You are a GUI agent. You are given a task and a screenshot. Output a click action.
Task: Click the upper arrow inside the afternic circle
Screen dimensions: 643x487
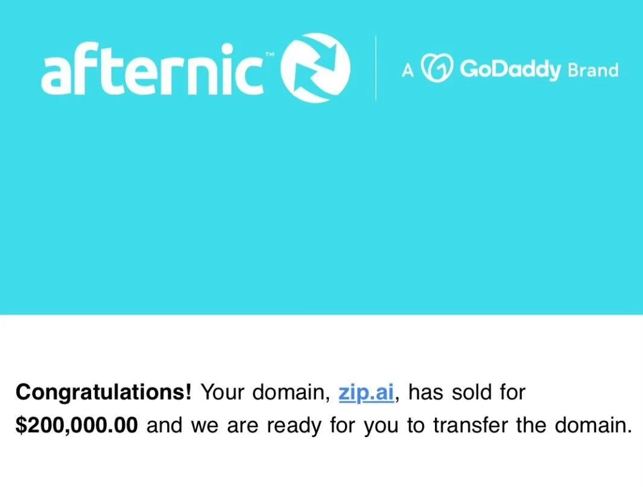(x=325, y=54)
